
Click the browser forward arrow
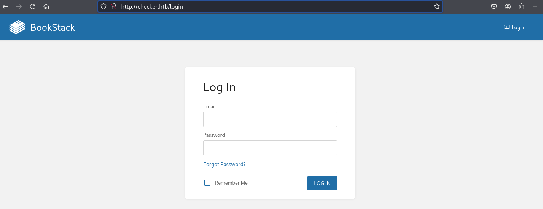tap(19, 6)
